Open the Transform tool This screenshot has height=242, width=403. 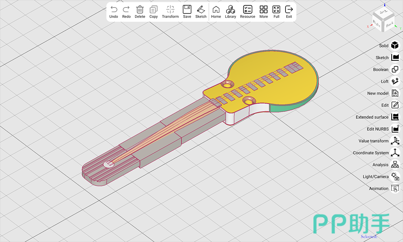(170, 10)
